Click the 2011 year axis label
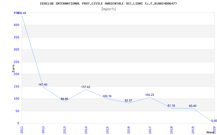The image size is (217, 135). 22,130
